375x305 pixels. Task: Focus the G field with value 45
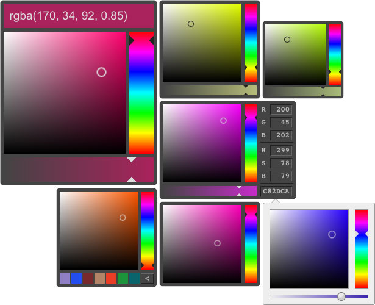coord(282,123)
